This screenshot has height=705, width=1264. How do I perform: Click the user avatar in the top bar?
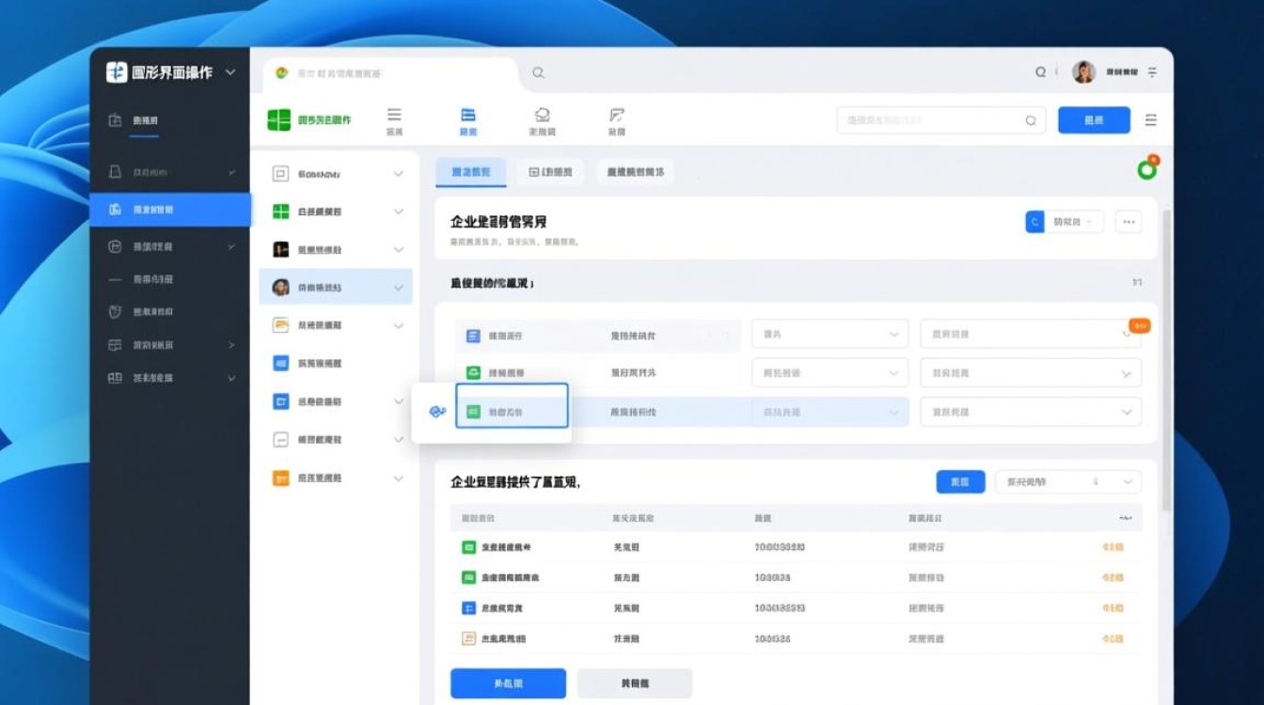tap(1083, 72)
